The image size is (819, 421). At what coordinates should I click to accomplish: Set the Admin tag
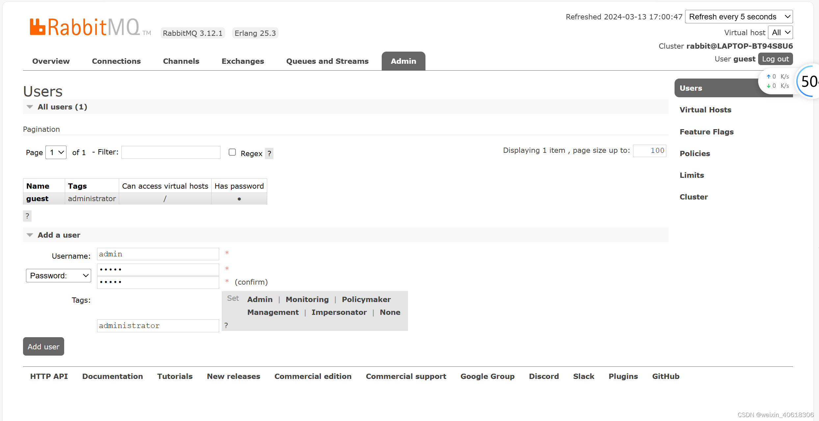tap(260, 299)
